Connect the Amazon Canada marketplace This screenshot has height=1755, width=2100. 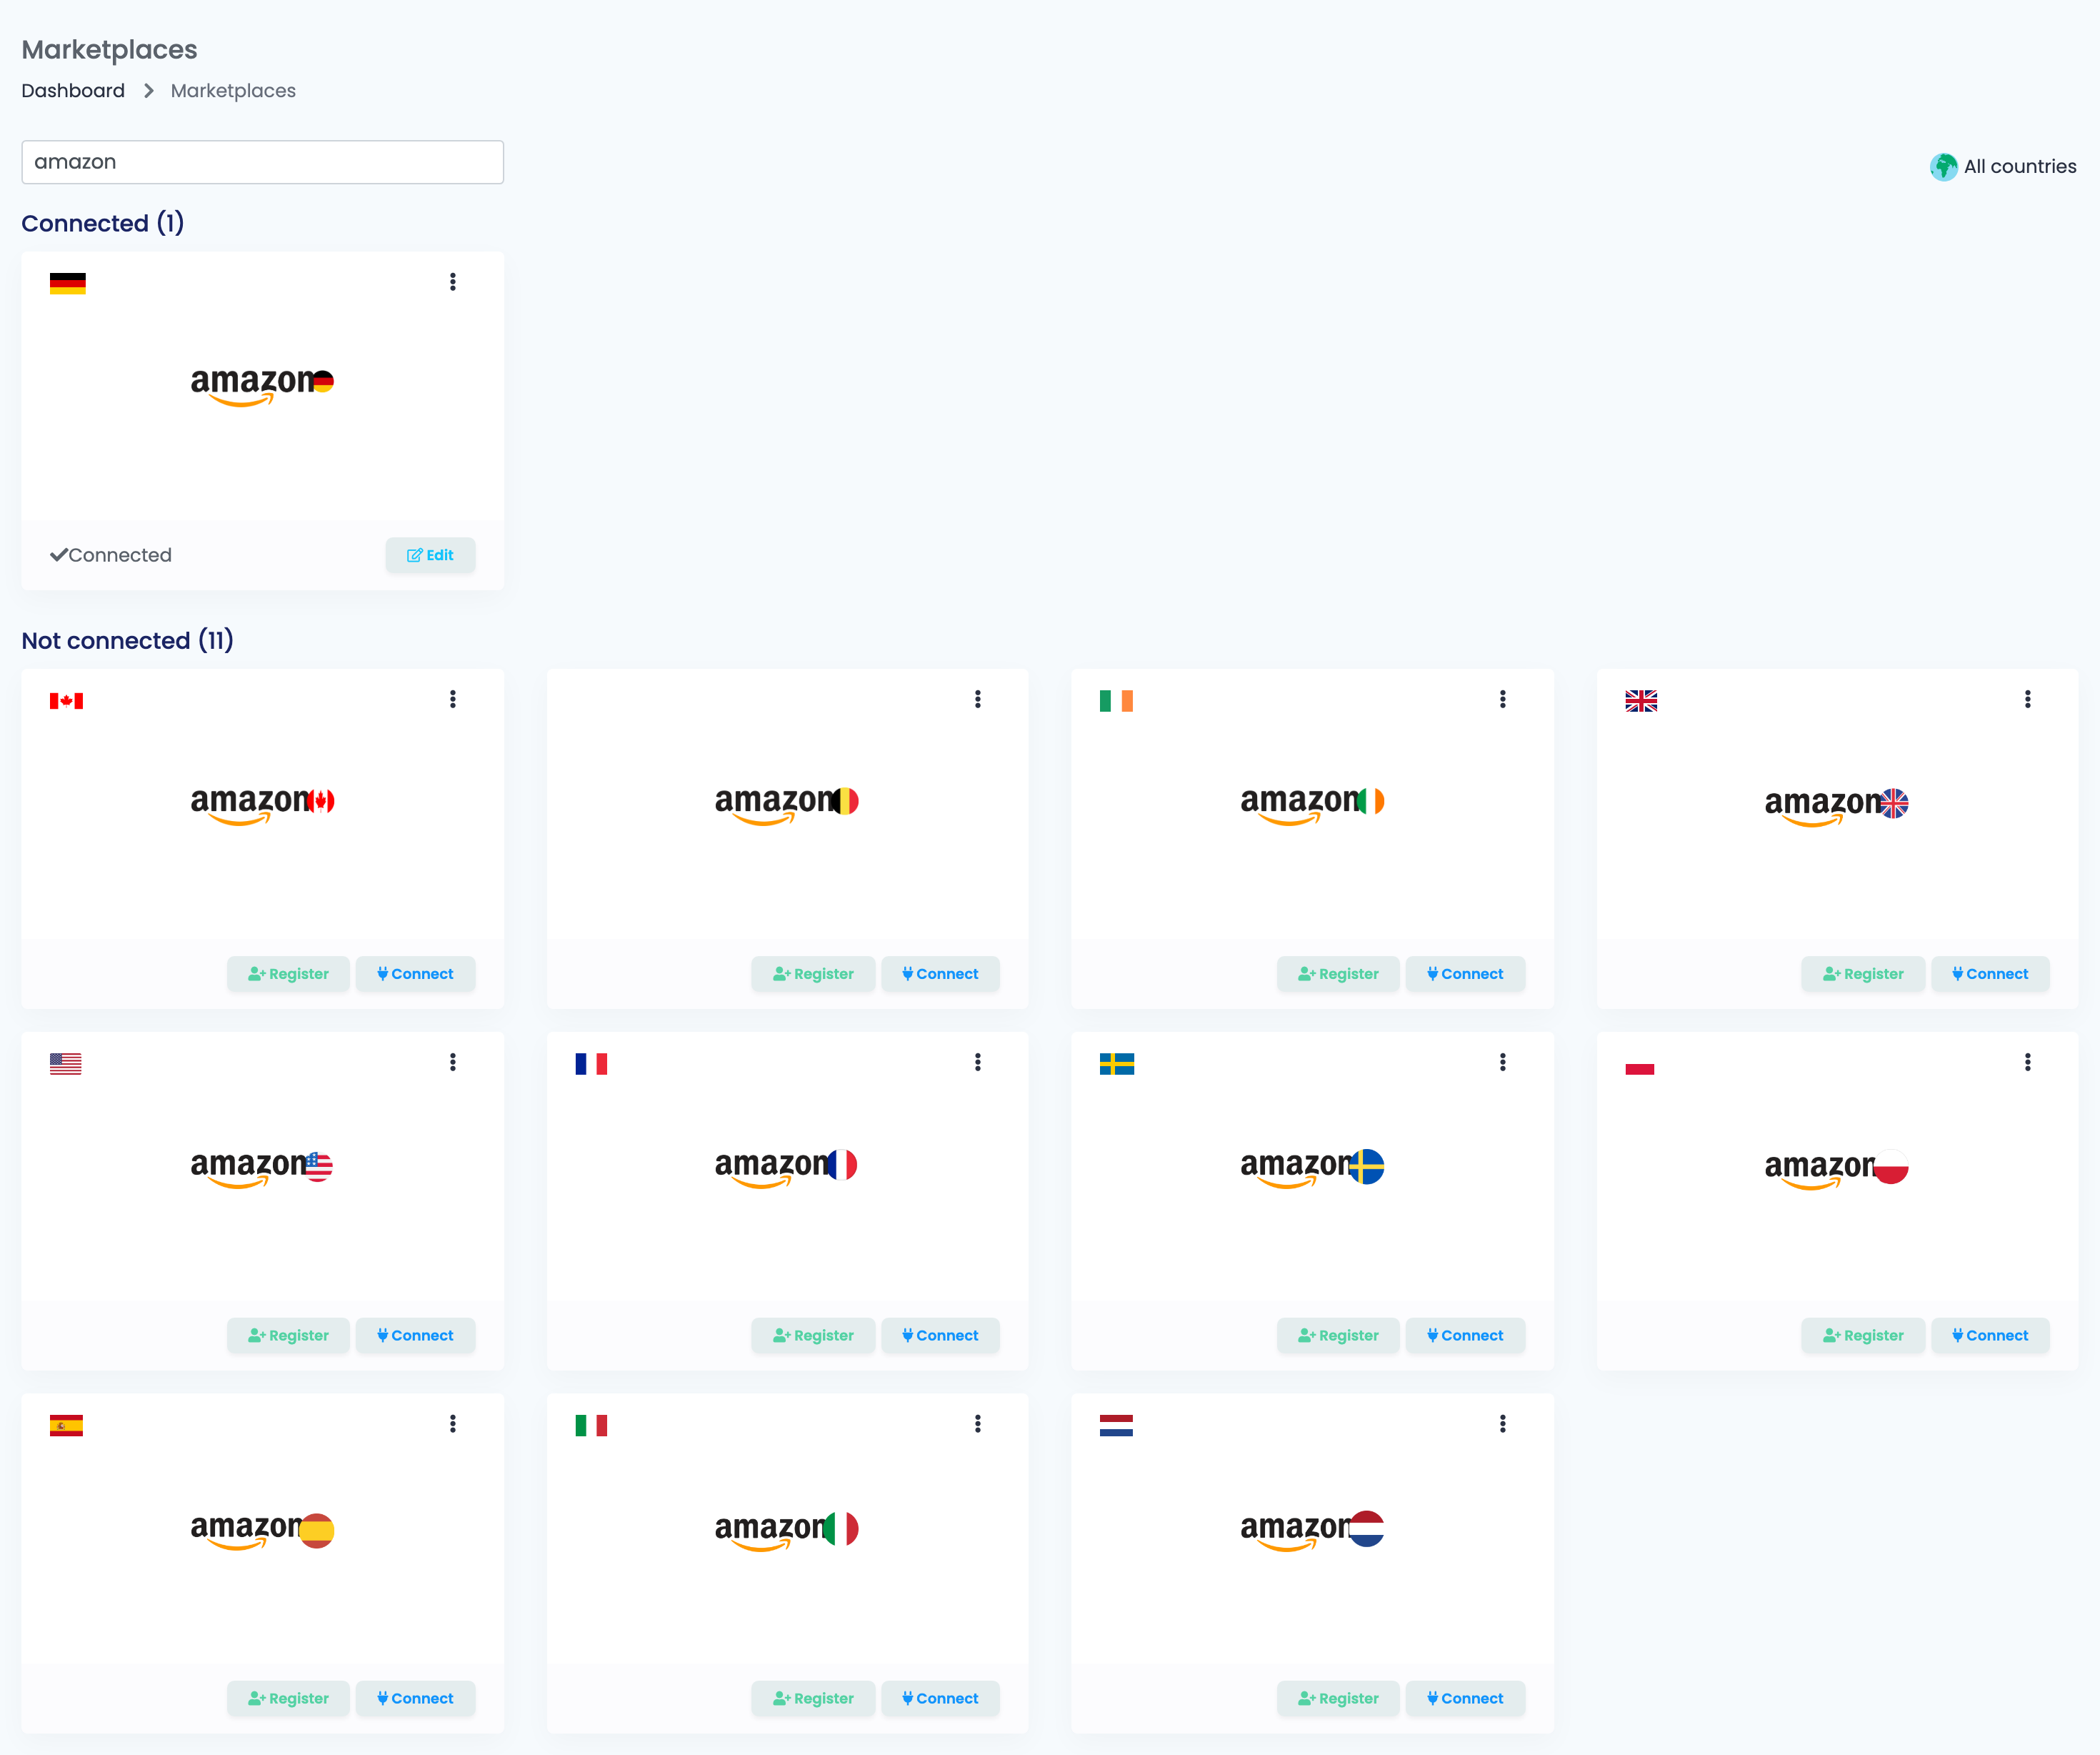(x=415, y=975)
